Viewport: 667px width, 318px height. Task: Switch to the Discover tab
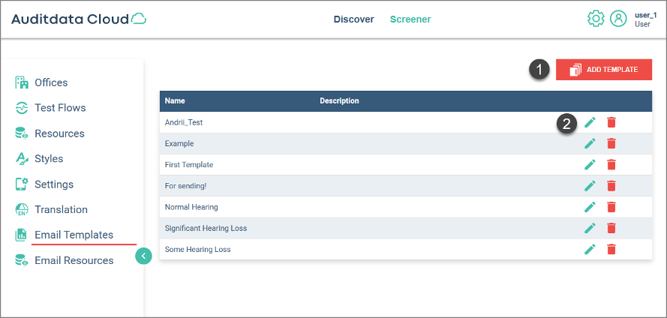coord(354,19)
